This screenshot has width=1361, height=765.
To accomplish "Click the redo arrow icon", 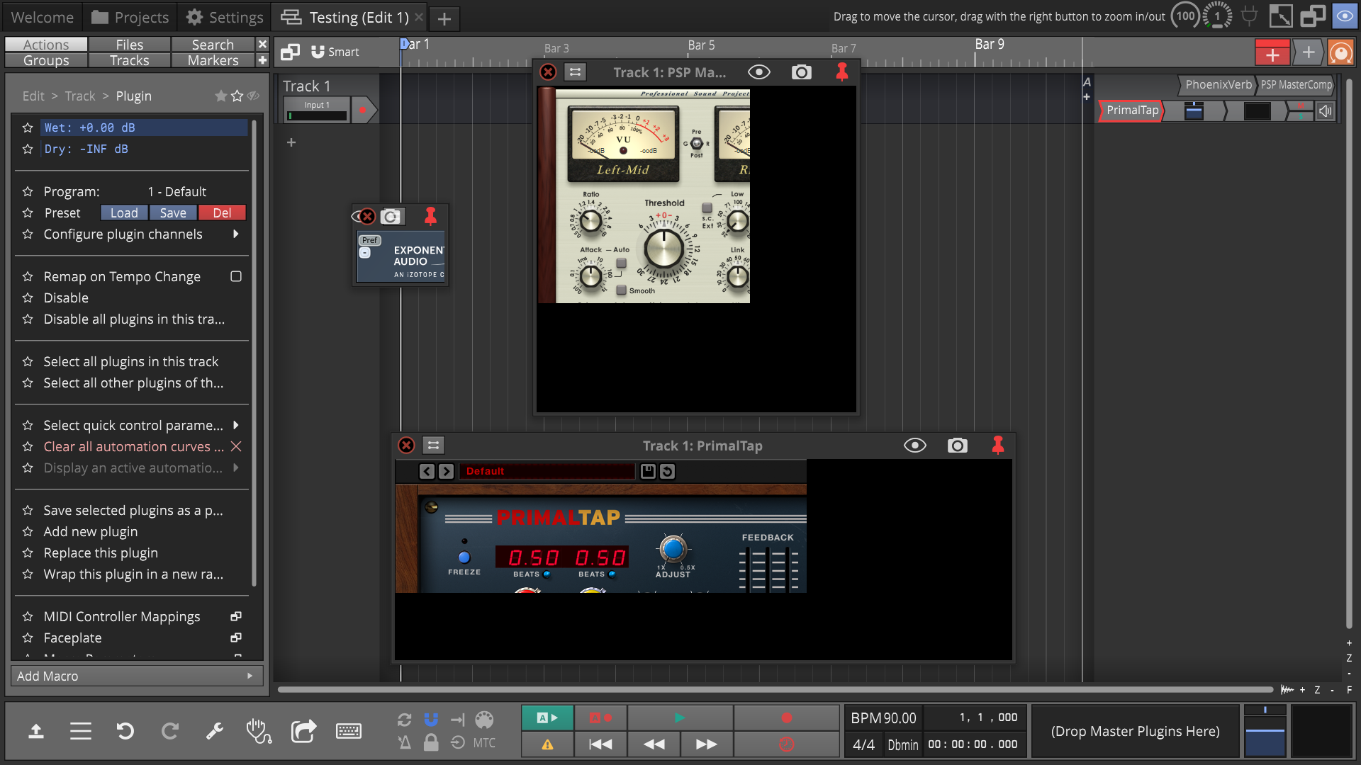I will click(170, 731).
